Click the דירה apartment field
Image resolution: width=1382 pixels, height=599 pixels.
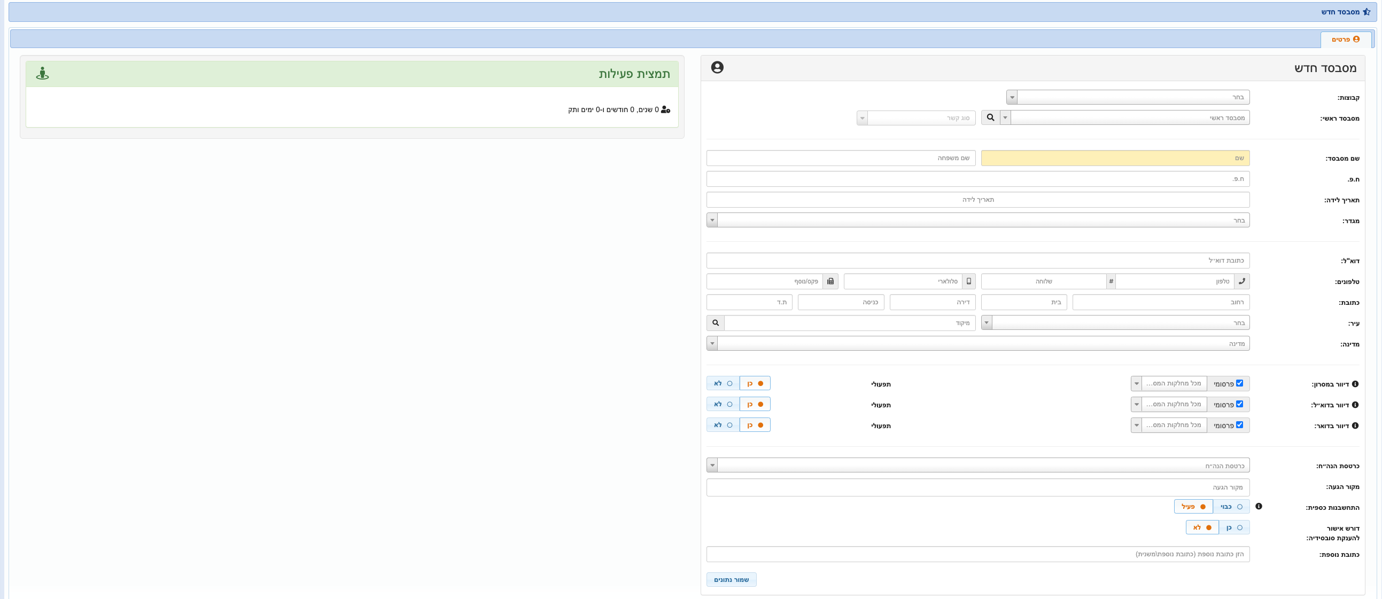coord(933,302)
